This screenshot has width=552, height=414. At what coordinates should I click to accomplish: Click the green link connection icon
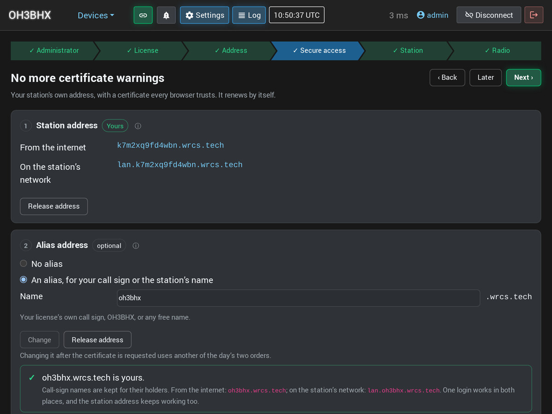(143, 15)
